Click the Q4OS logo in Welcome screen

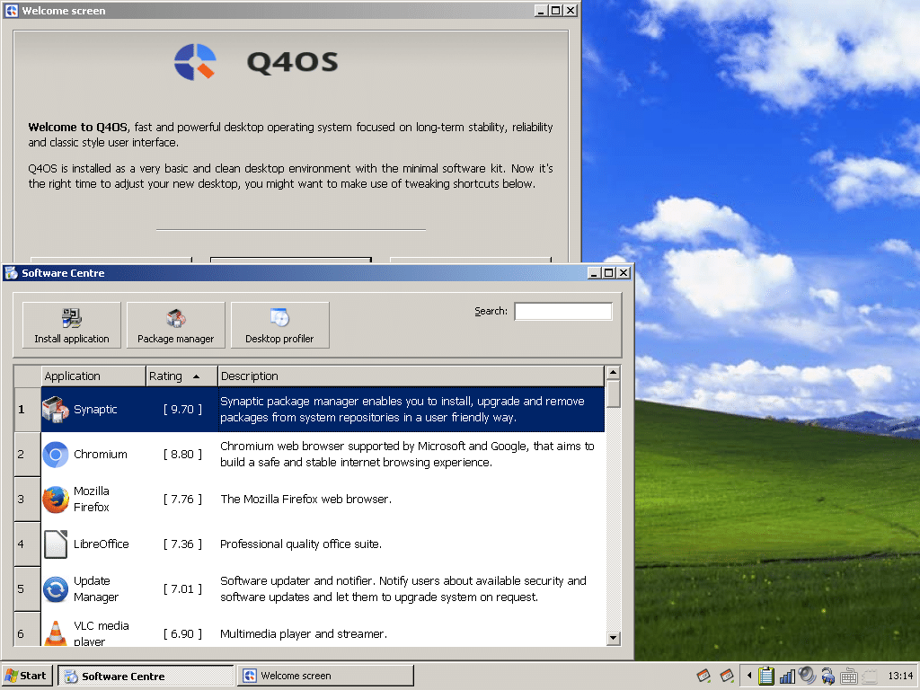tap(195, 62)
